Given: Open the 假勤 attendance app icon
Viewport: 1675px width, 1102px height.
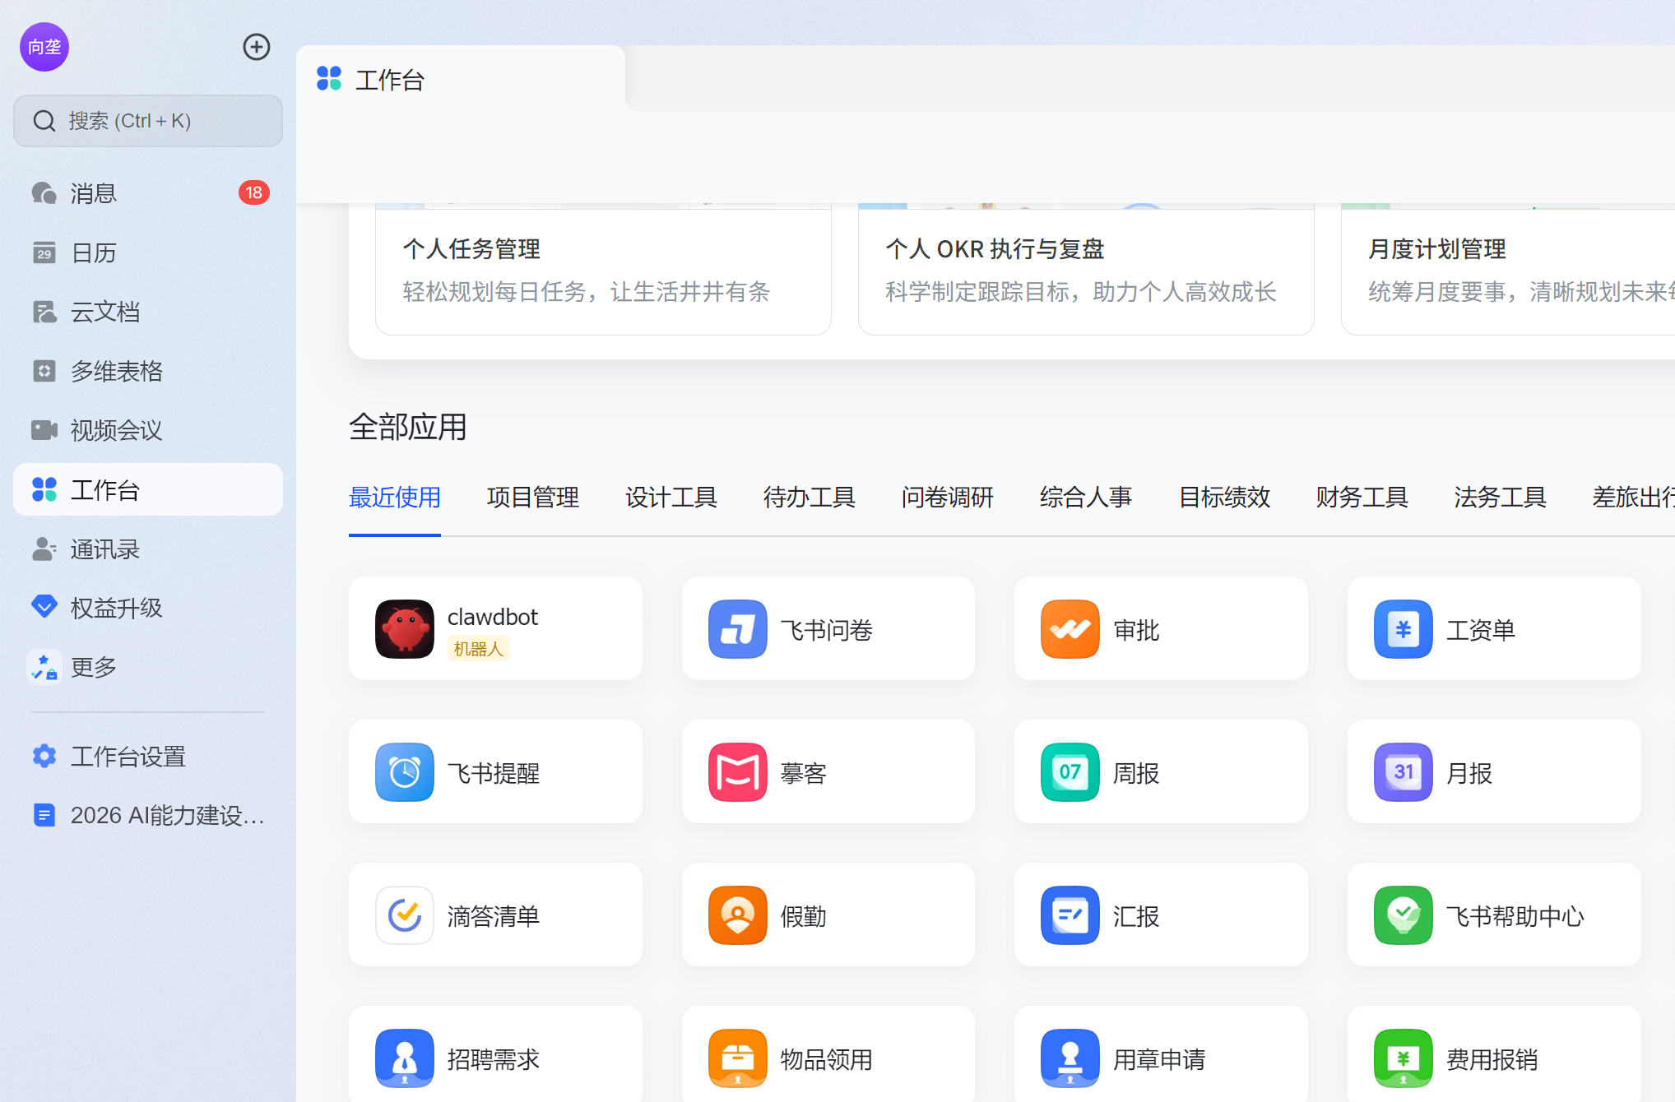Looking at the screenshot, I should coord(737,915).
